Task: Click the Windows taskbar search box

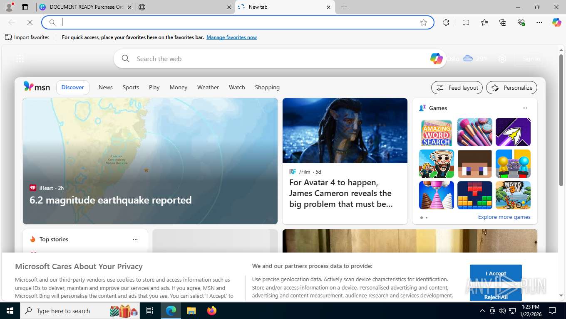Action: [80, 311]
